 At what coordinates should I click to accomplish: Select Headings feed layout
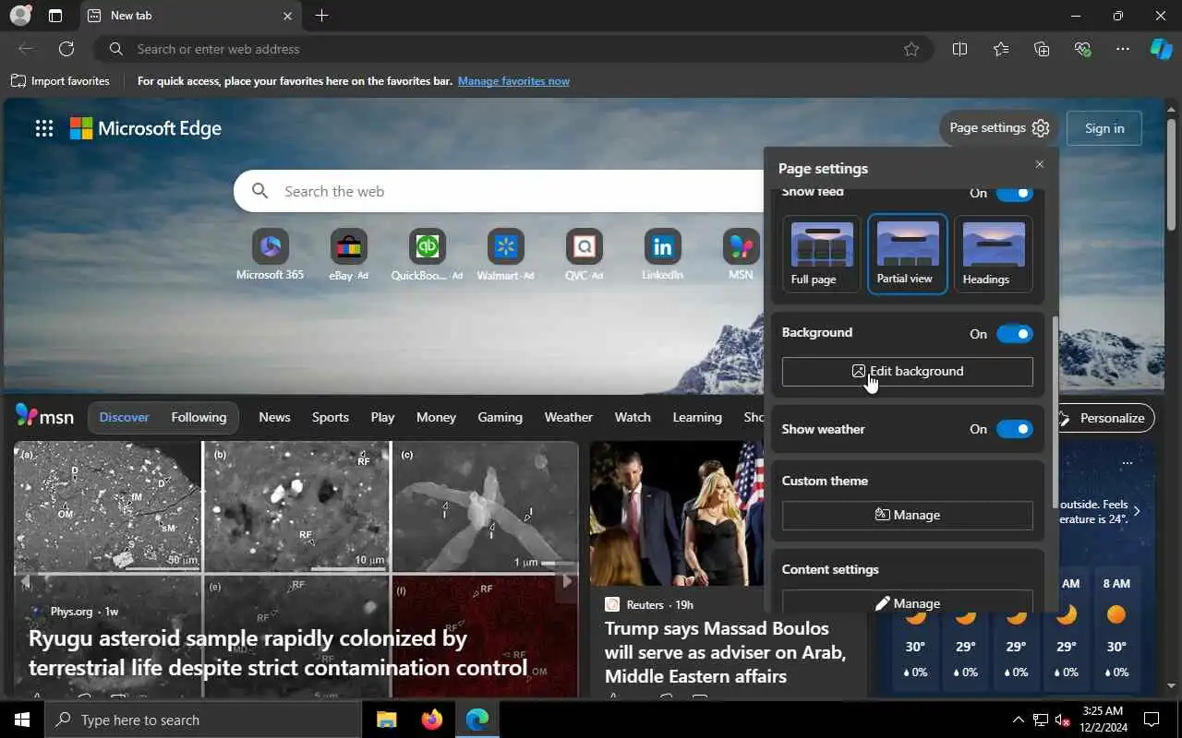tap(993, 254)
